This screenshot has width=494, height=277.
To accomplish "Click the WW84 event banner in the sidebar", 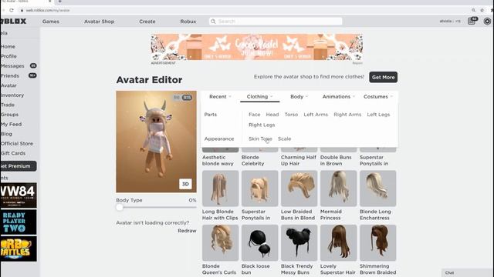I will pyautogui.click(x=19, y=195).
